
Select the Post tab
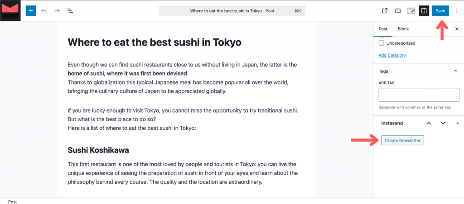point(383,29)
